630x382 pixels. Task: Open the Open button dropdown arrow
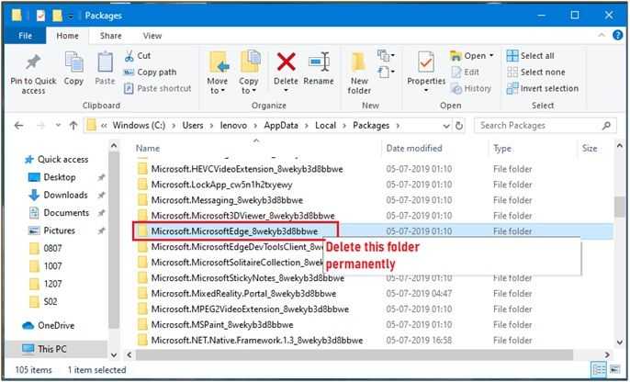tap(491, 56)
